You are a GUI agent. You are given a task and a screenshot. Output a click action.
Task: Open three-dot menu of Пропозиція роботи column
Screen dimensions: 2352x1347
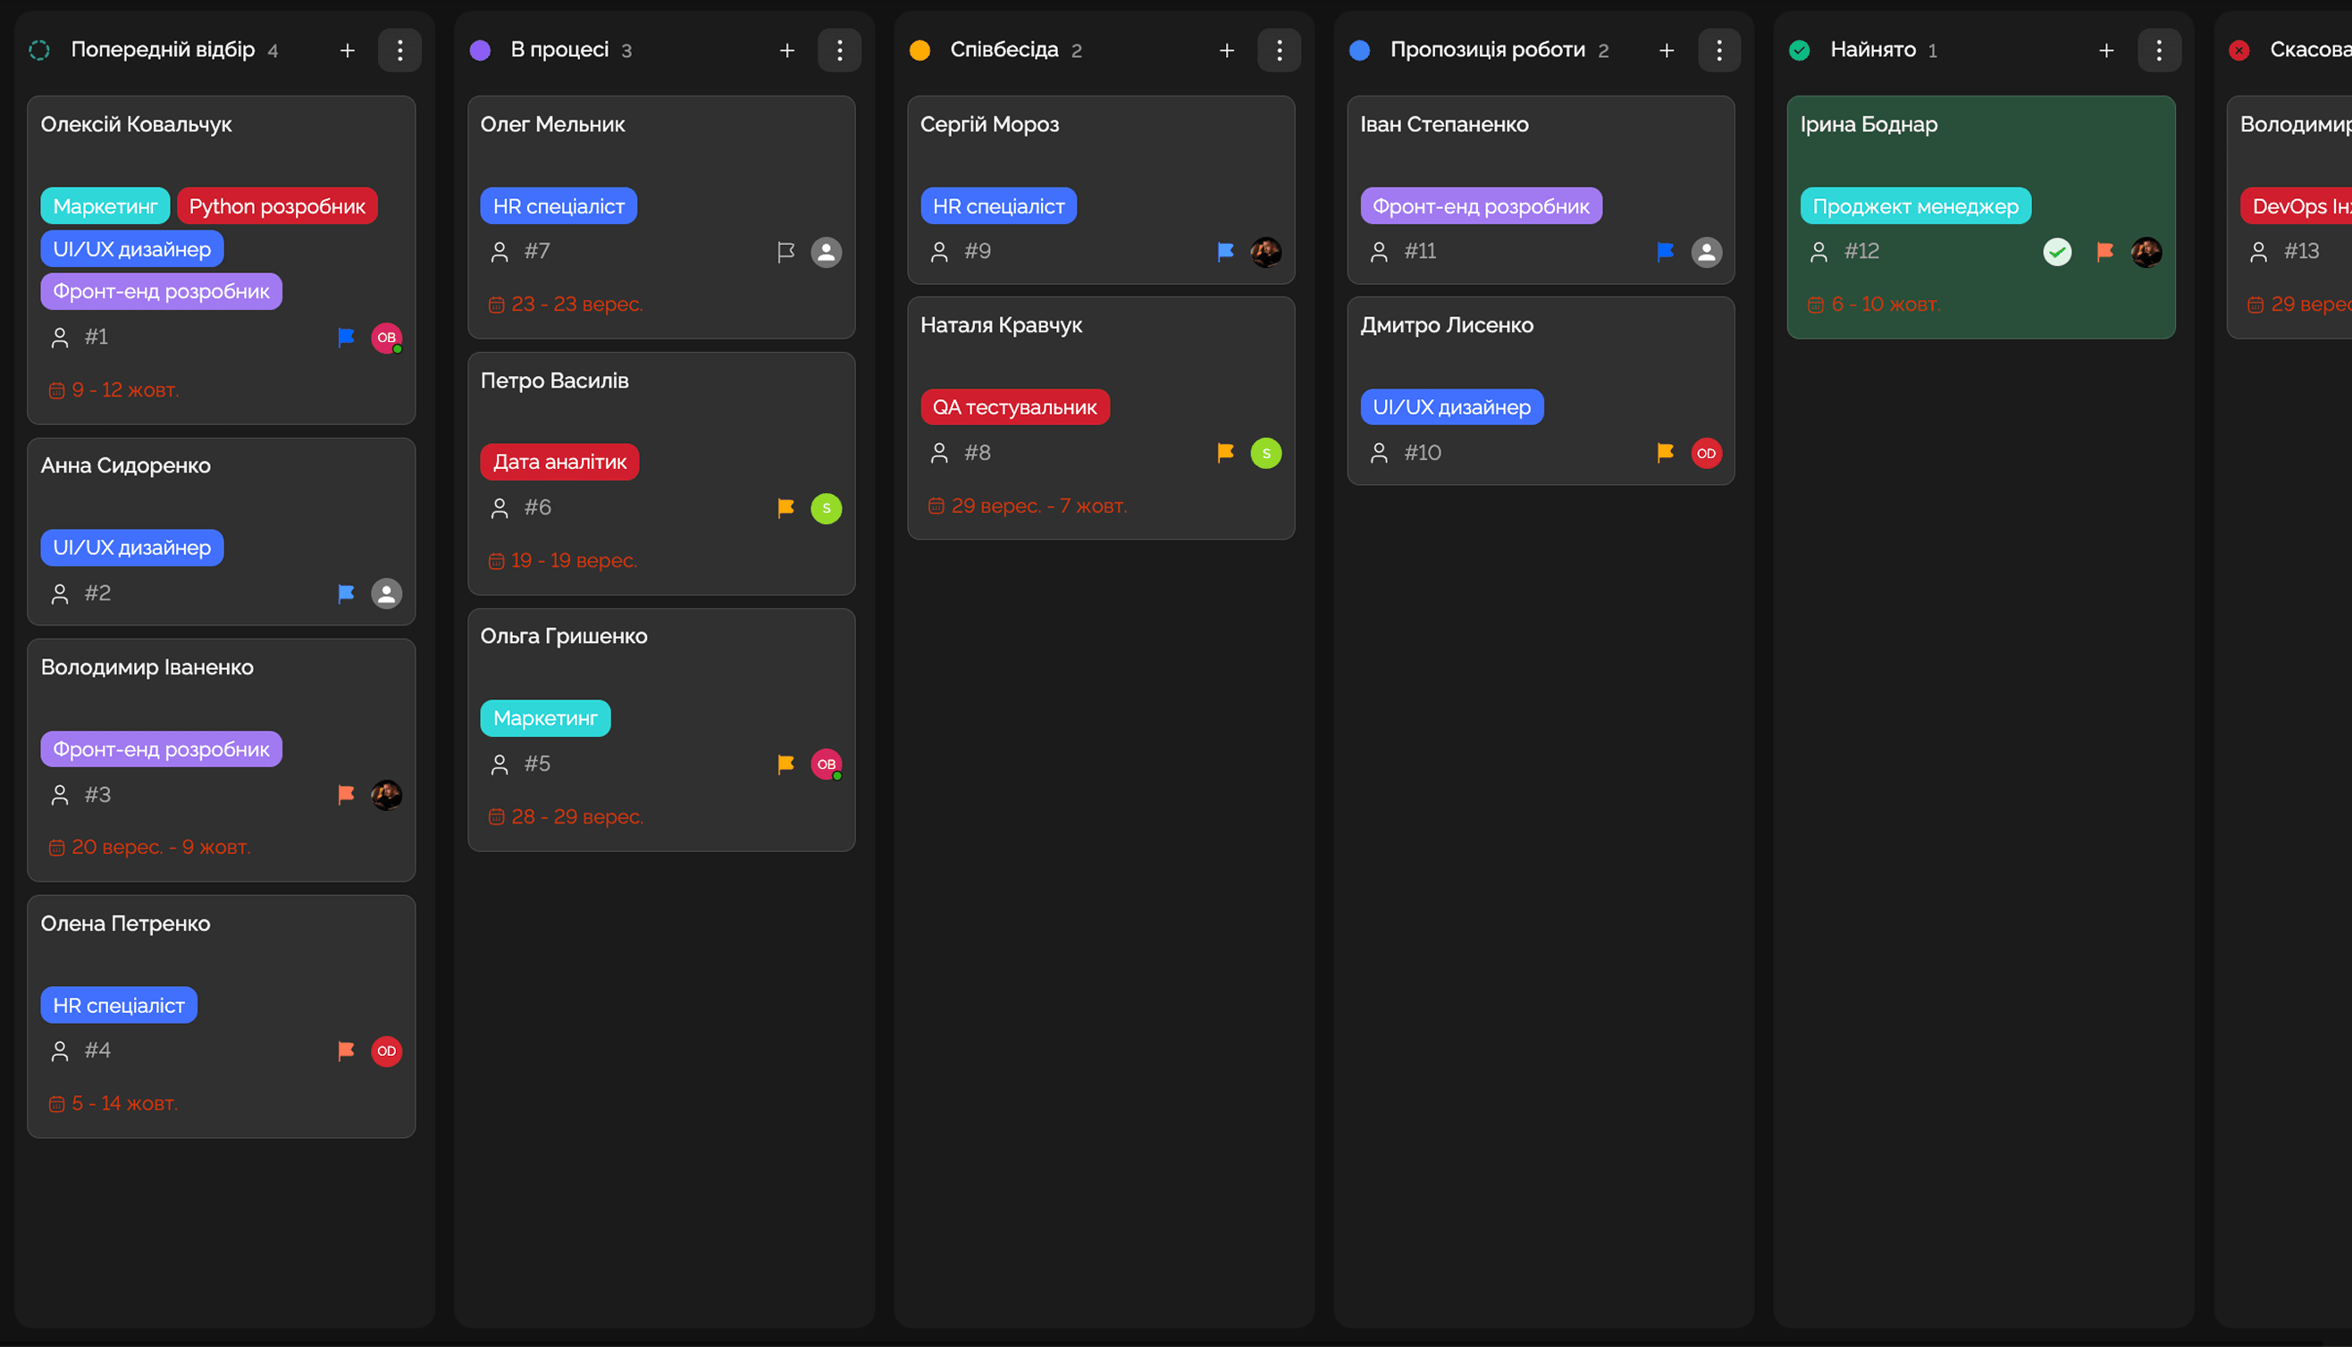[x=1719, y=50]
